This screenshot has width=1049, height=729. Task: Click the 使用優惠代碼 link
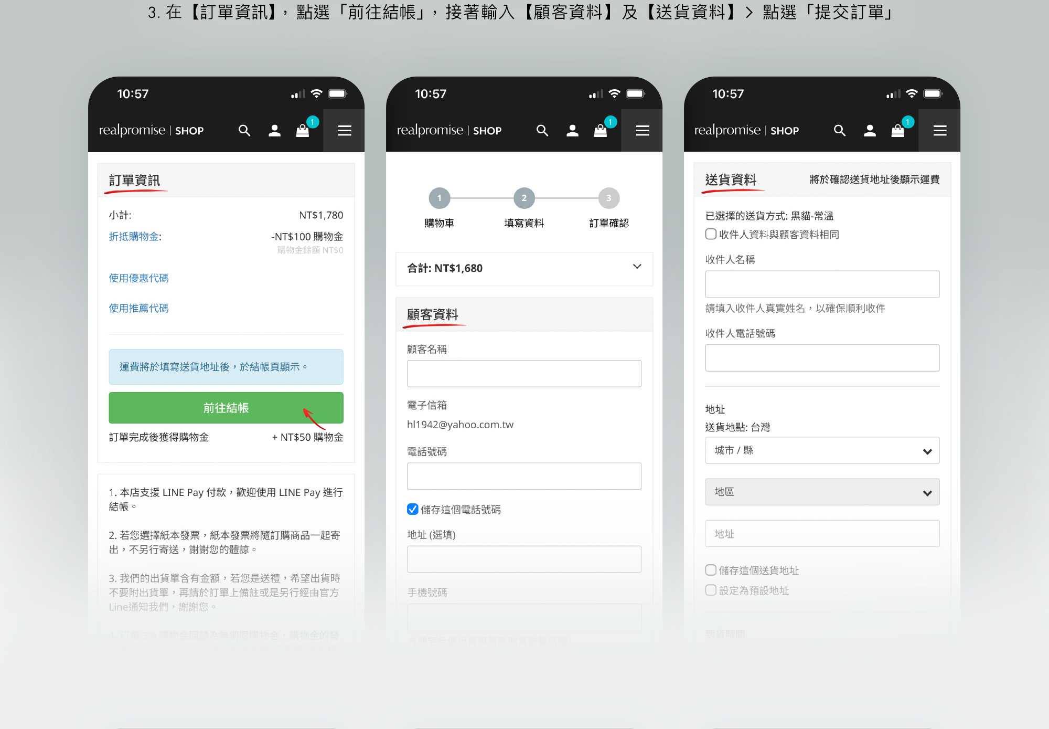138,278
